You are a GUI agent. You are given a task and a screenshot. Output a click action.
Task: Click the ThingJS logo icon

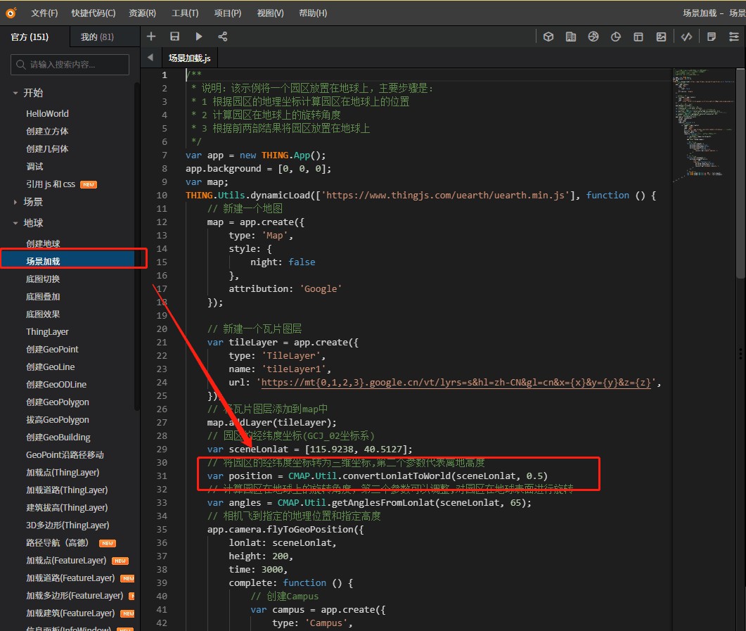(11, 13)
